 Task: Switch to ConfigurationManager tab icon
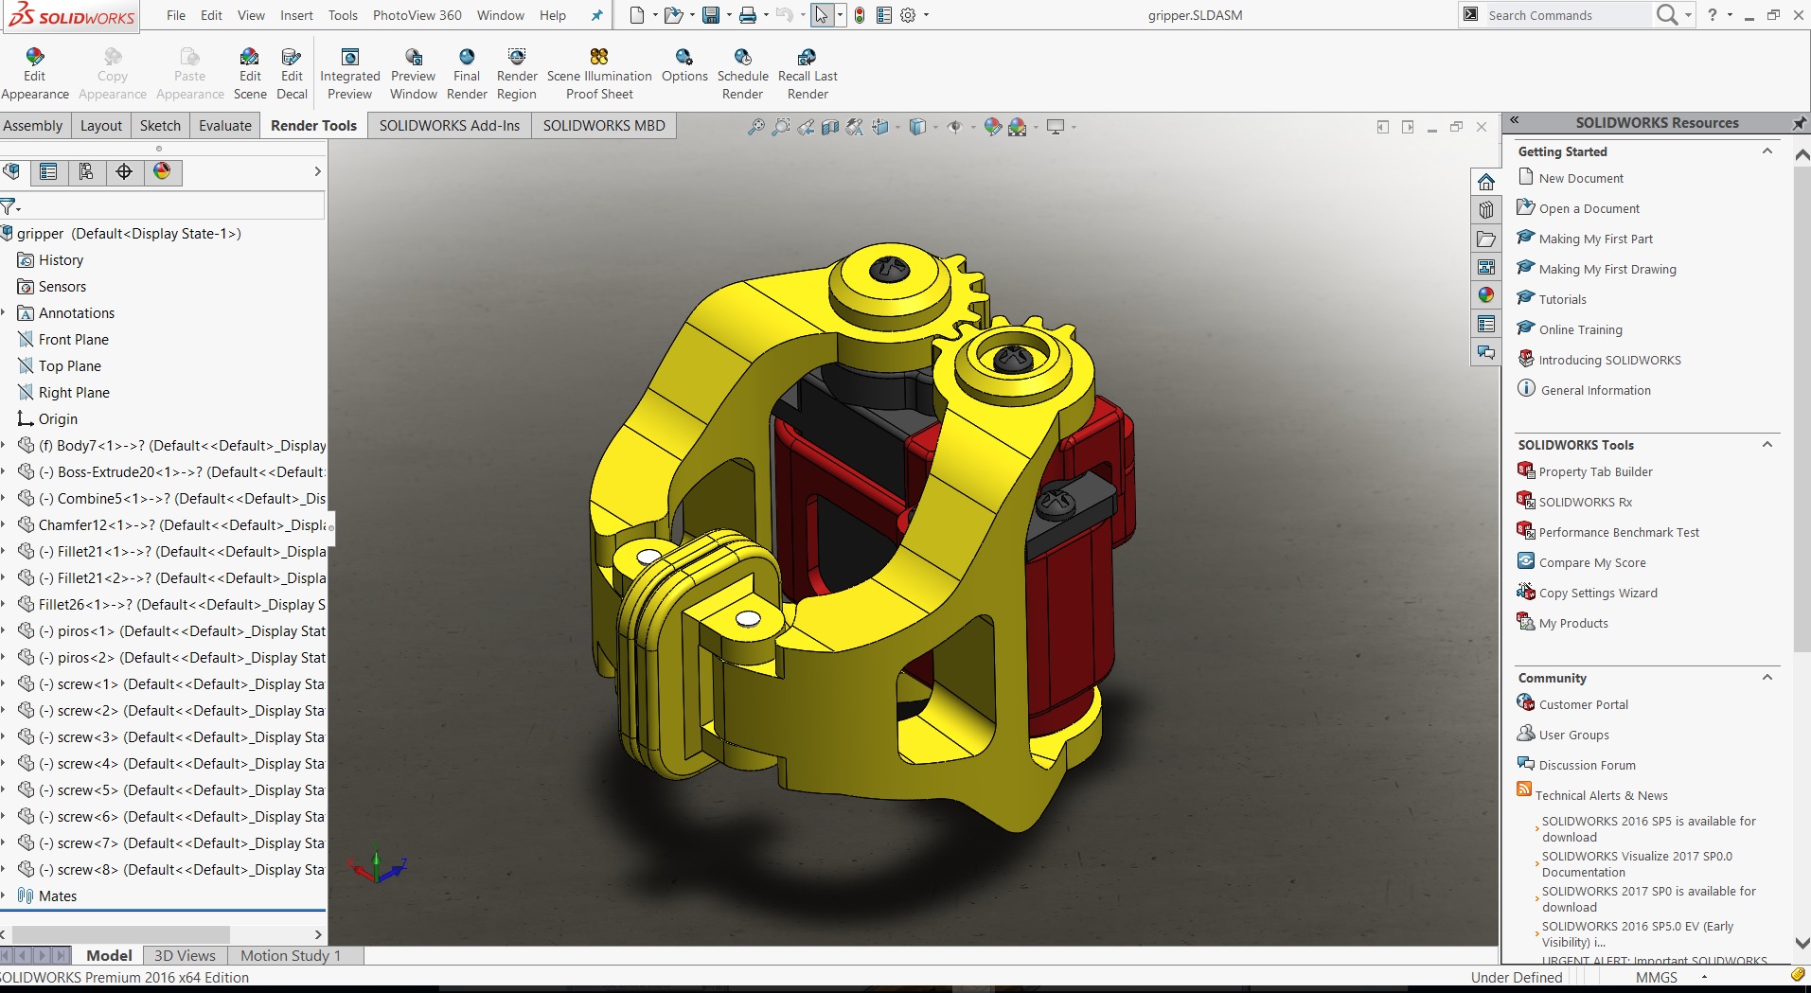(x=86, y=171)
